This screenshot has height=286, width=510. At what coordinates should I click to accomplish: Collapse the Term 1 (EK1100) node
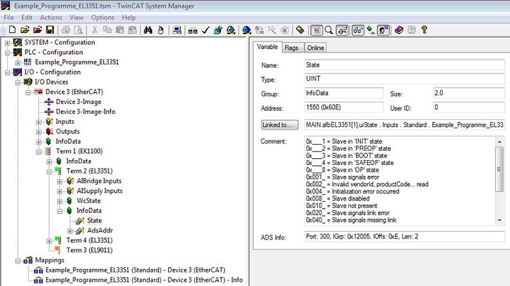(39, 152)
